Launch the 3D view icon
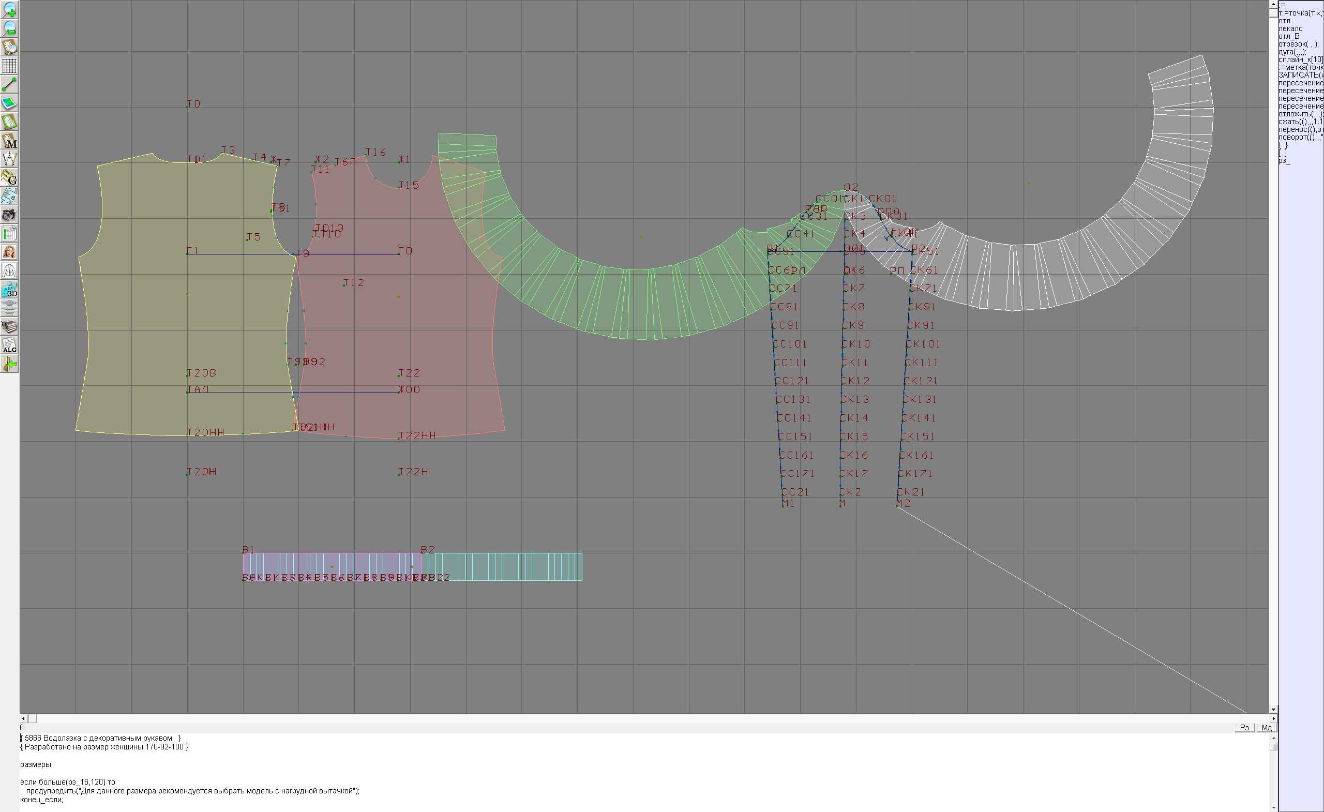 tap(9, 290)
